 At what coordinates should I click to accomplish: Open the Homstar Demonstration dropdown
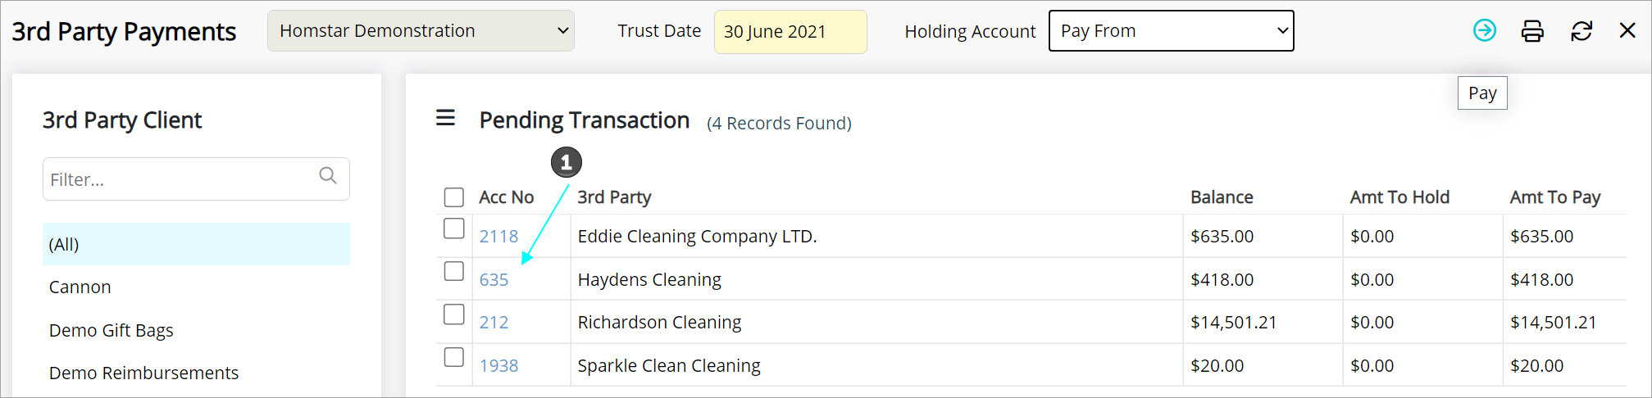click(421, 31)
